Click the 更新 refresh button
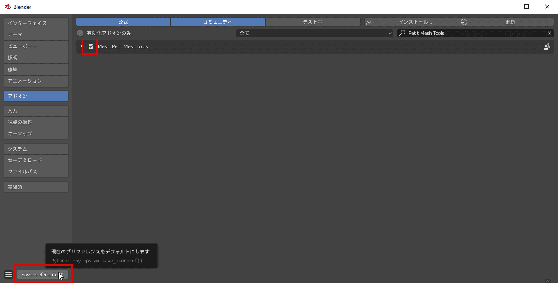Viewport: 558px width, 283px height. pyautogui.click(x=506, y=22)
